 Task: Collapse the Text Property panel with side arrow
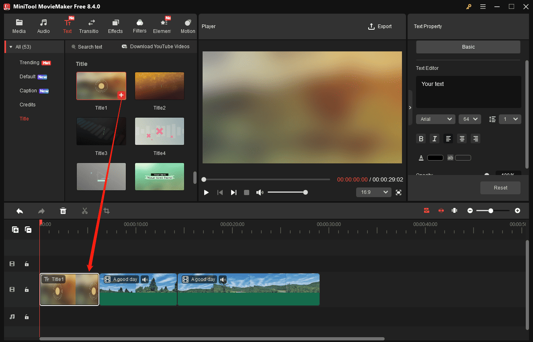tap(410, 108)
